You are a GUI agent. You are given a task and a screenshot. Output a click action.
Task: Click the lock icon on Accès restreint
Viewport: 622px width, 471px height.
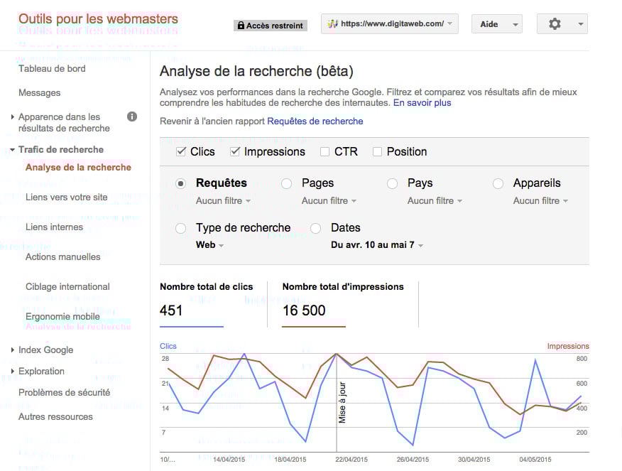coord(241,26)
